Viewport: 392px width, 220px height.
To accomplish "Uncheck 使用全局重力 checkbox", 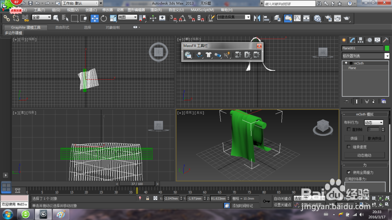I will [349, 172].
